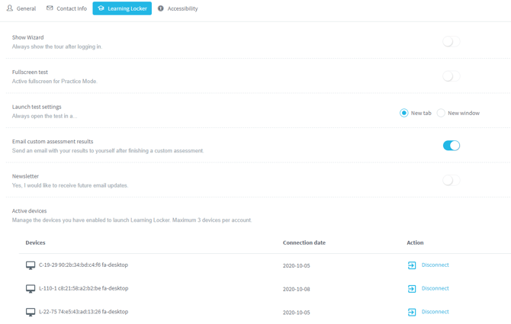Click 'Maximum 3 devices per account' description
Viewport: 511px width, 324px height.
[132, 220]
